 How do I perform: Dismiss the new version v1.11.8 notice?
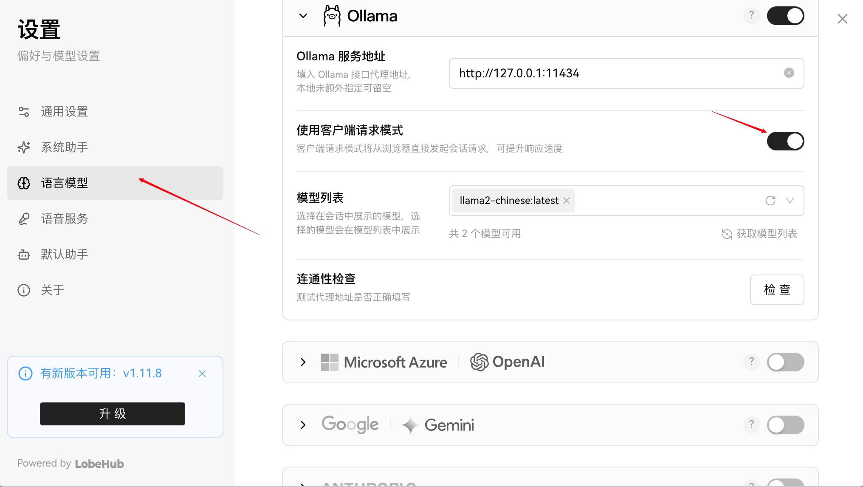click(202, 374)
